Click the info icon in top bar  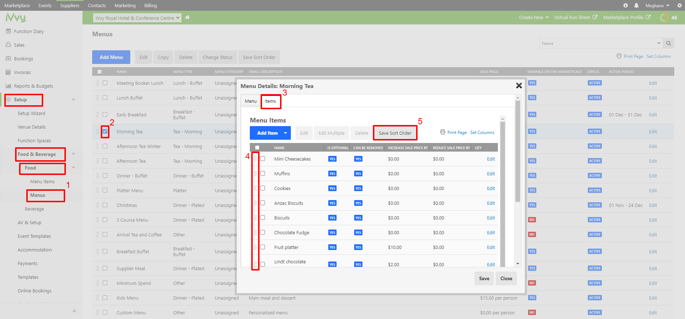[626, 5]
